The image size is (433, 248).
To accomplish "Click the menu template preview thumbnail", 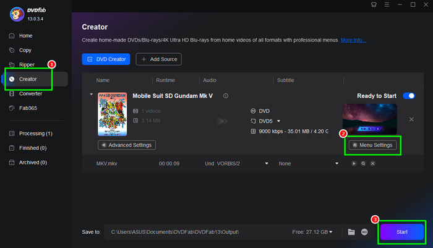I will click(370, 119).
